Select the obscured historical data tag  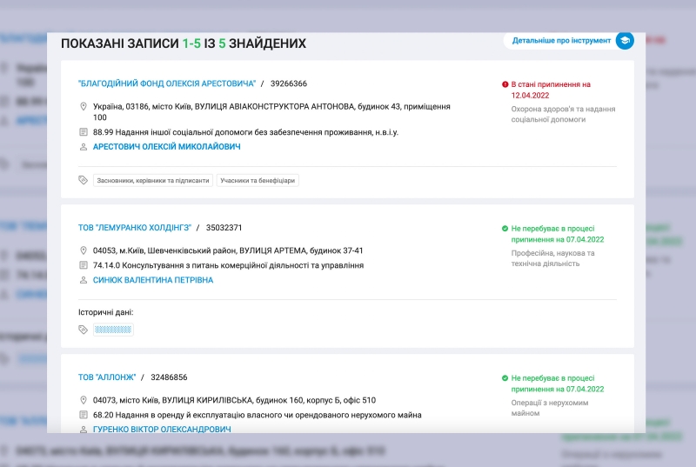113,330
